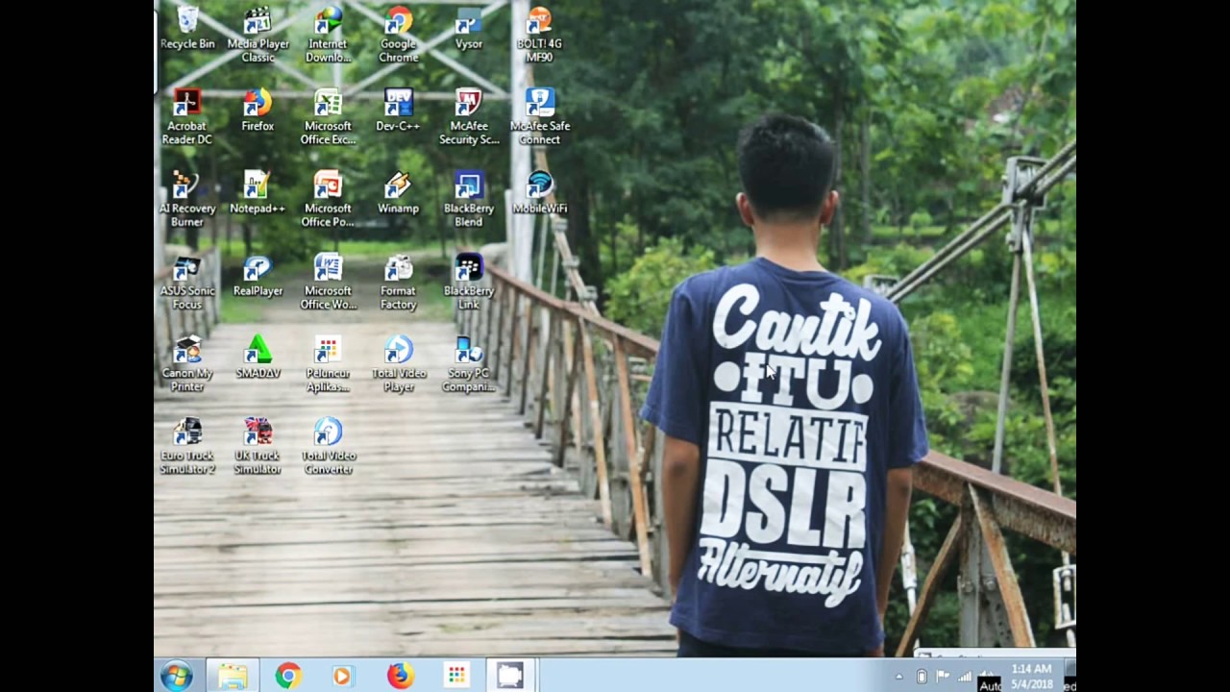Open the McAfee Security Scan icon
The width and height of the screenshot is (1230, 692).
click(x=469, y=116)
